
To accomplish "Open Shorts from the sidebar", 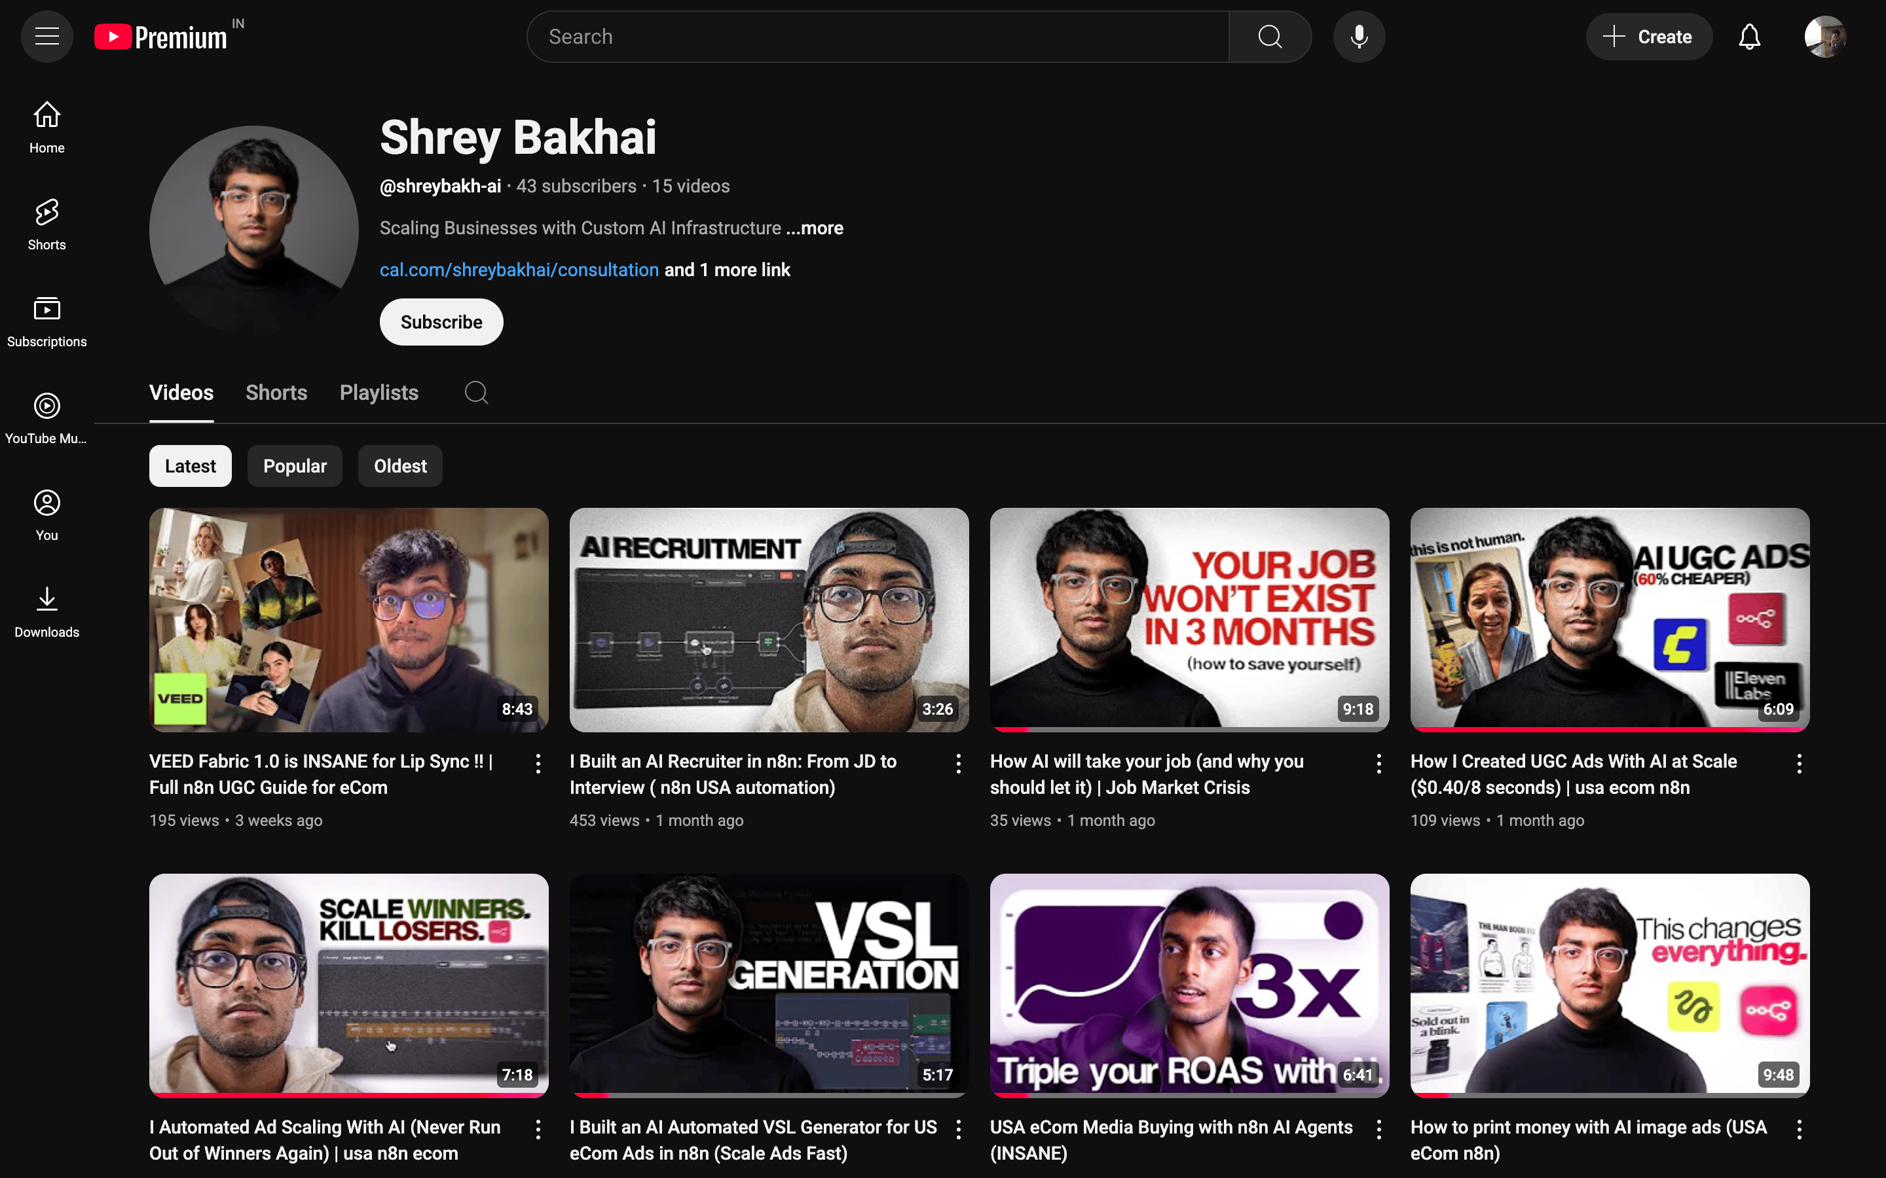I will (46, 224).
